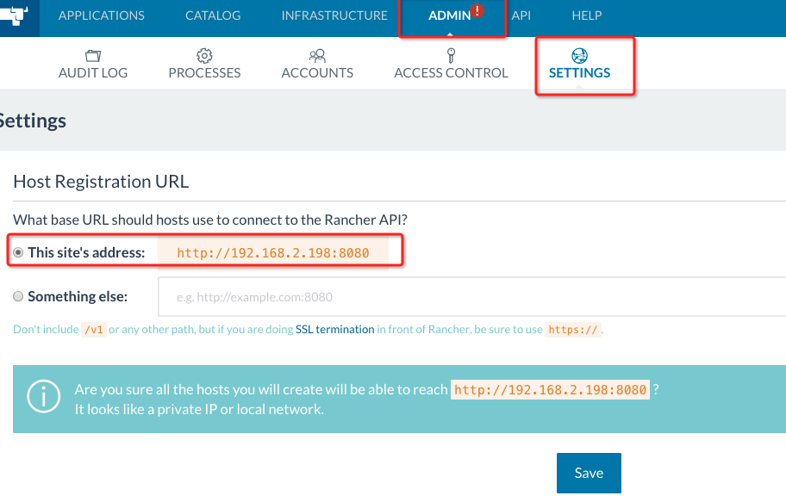Click the URL shown in the info banner

[x=550, y=390]
